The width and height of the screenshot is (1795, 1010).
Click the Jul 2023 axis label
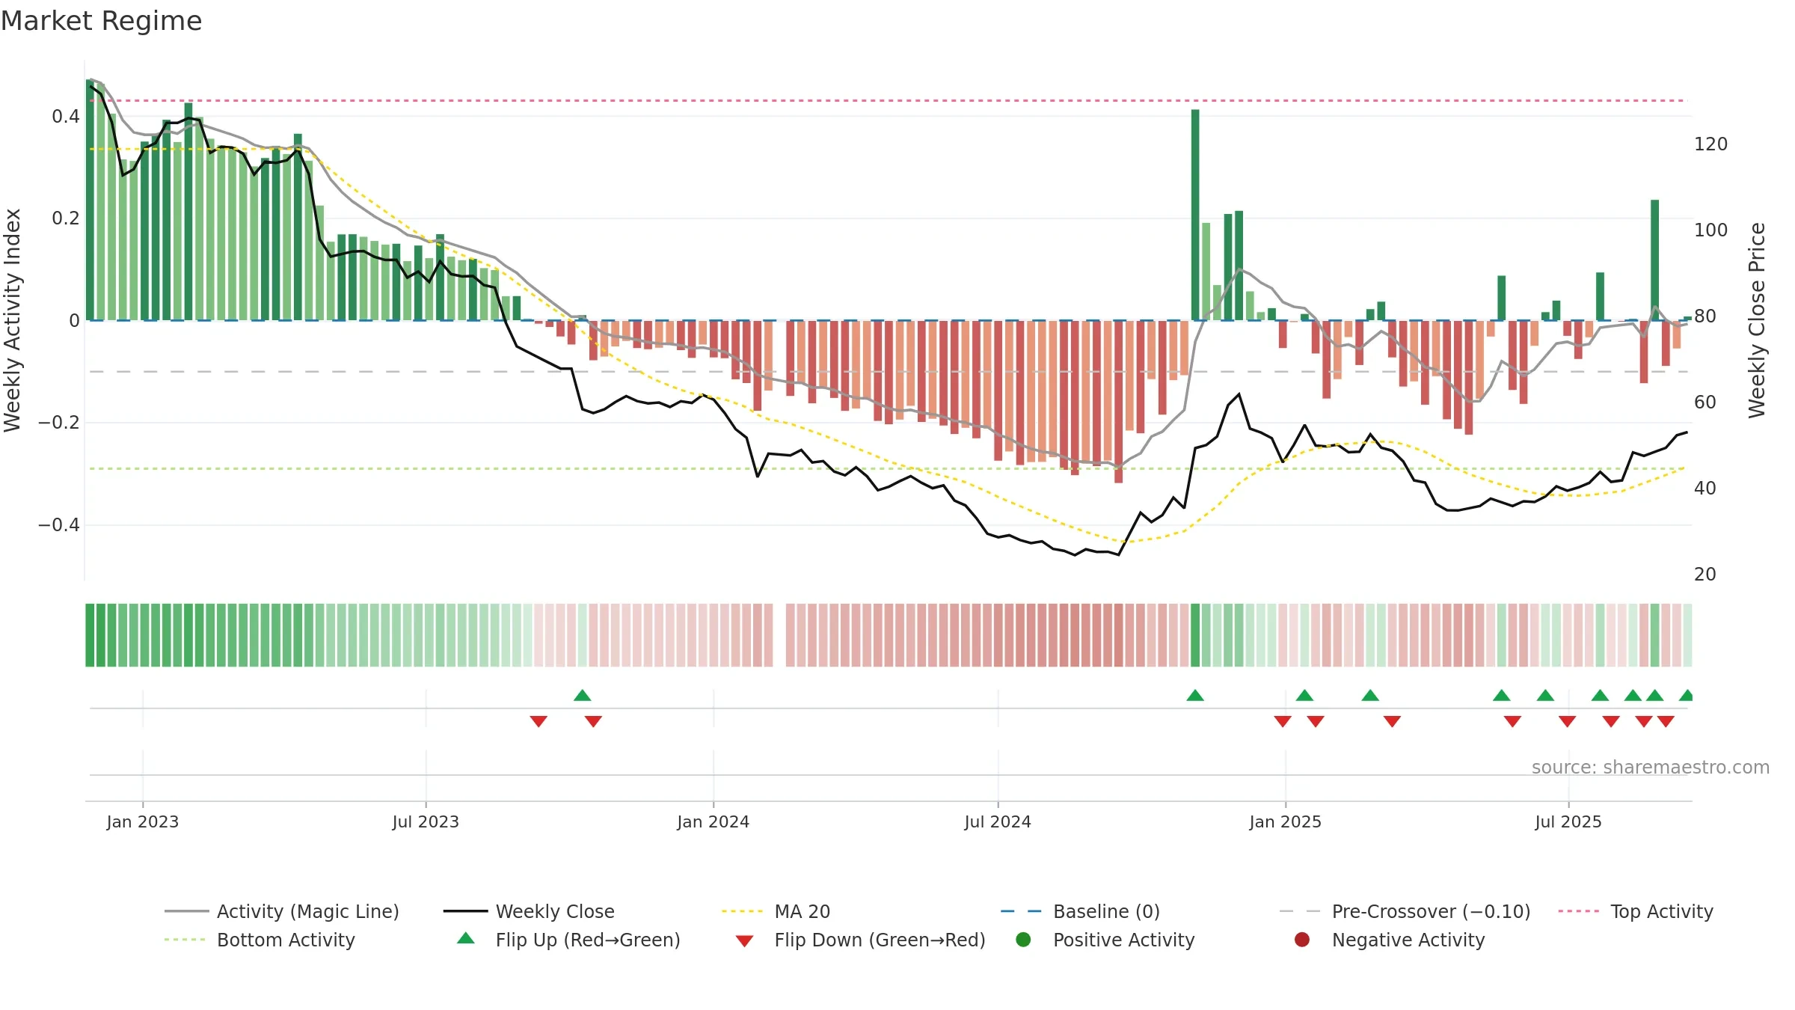pyautogui.click(x=426, y=821)
